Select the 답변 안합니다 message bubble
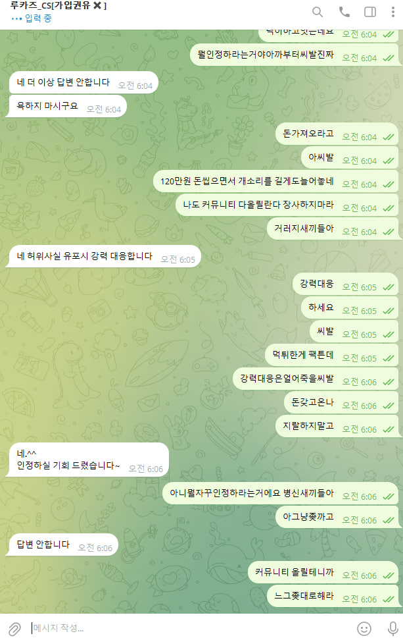 (x=63, y=545)
